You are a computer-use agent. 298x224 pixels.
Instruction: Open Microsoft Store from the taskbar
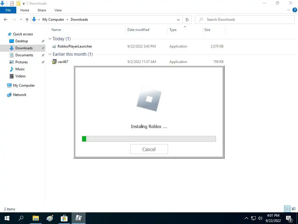(64, 218)
